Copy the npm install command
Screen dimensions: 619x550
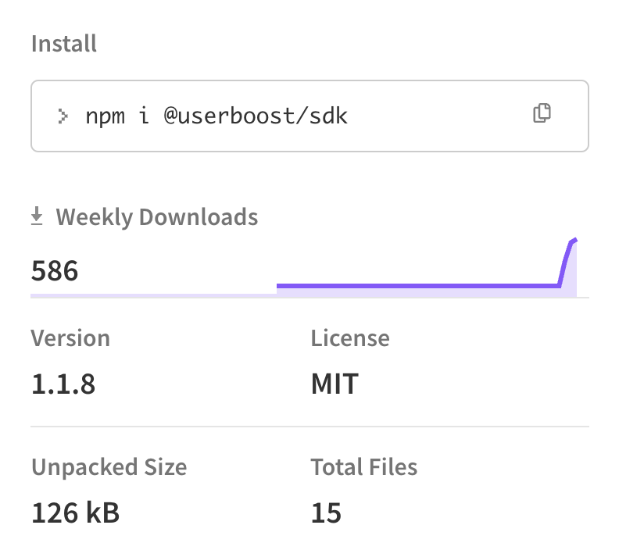(x=542, y=113)
